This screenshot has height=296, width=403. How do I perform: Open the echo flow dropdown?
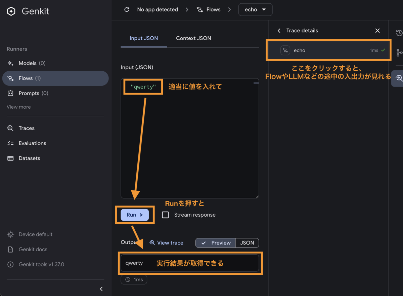coord(255,9)
